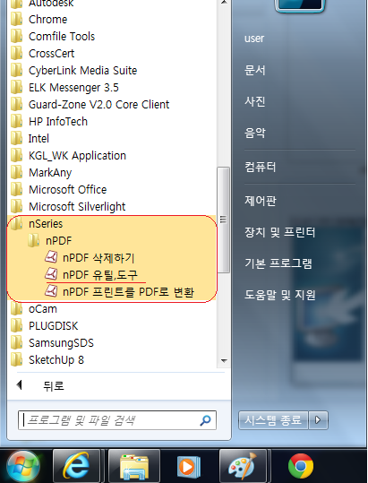Click the Microsoft Office folder icon
368x483 pixels.
tap(16, 189)
